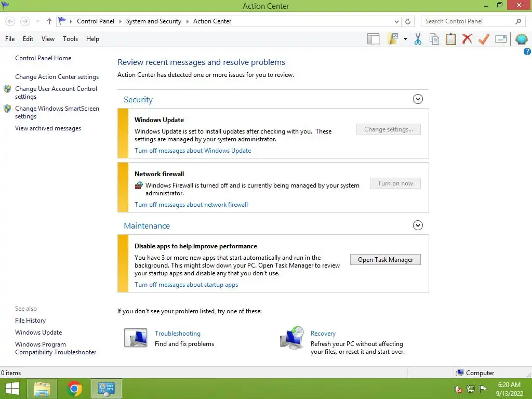532x399 pixels.
Task: Click the Paste clipboard toolbar icon
Action: [x=450, y=39]
